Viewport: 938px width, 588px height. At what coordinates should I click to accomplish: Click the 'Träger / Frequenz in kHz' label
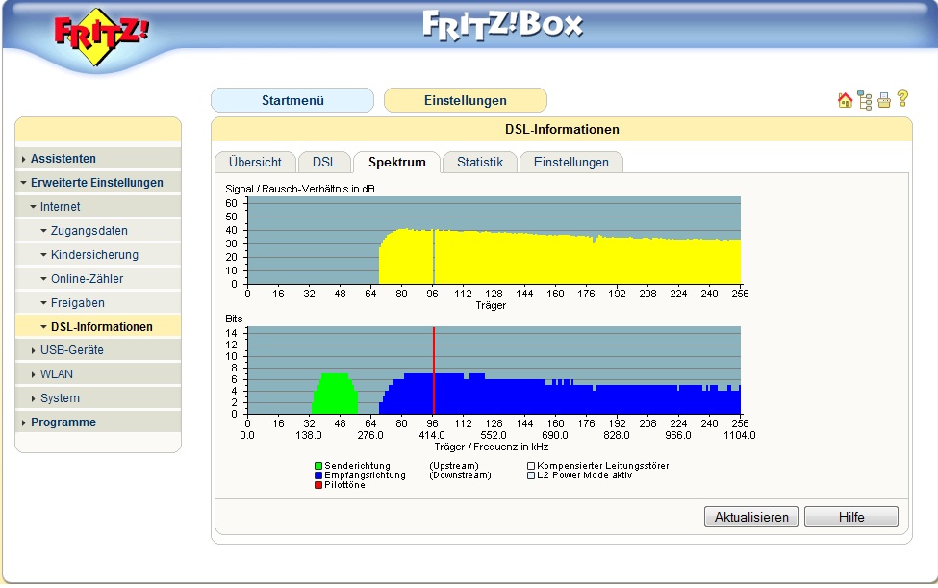pyautogui.click(x=492, y=447)
